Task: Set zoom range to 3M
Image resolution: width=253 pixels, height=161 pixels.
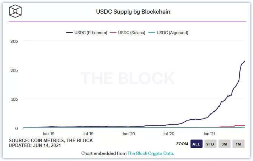Action: click(224, 144)
